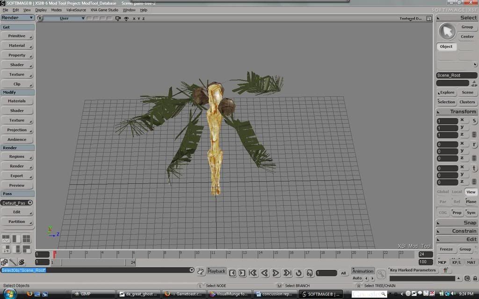The width and height of the screenshot is (479, 299).
Task: Play animation forward
Action: [276, 273]
